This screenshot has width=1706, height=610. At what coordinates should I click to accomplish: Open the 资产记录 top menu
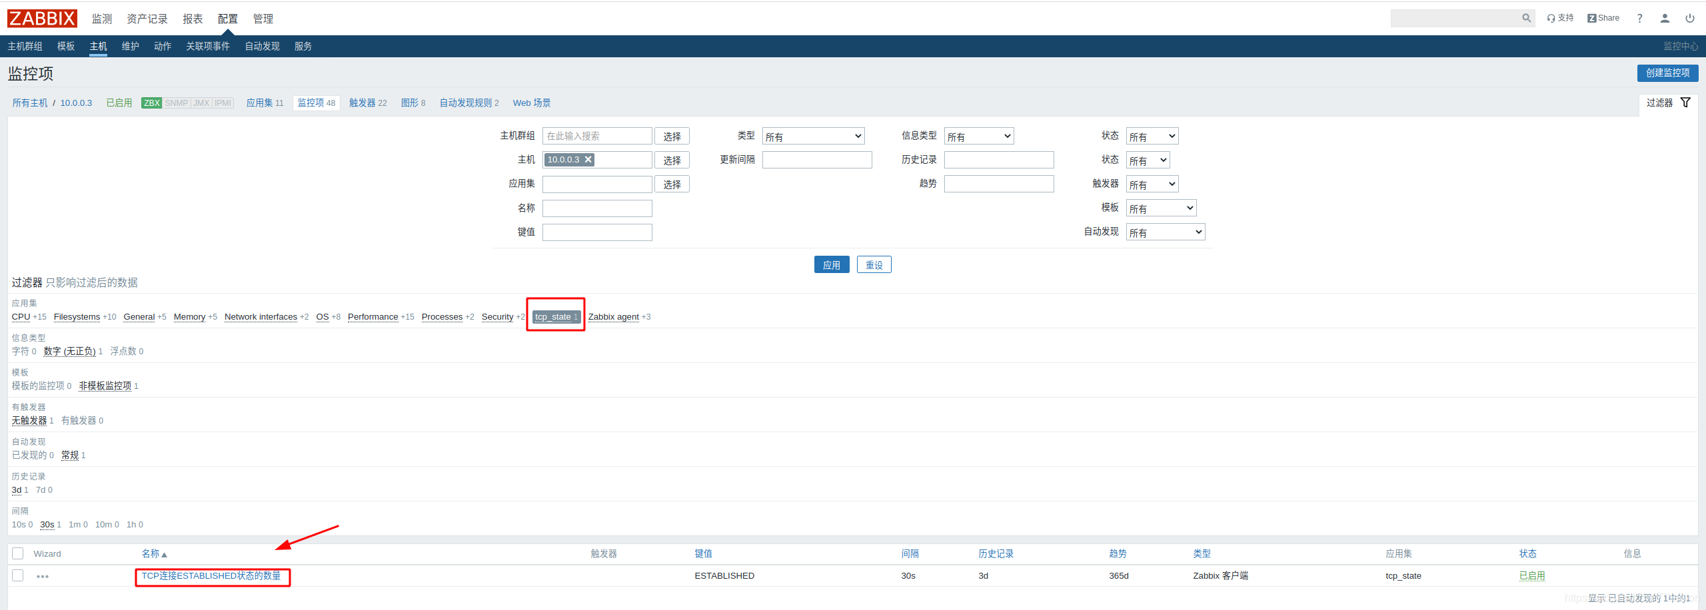147,19
